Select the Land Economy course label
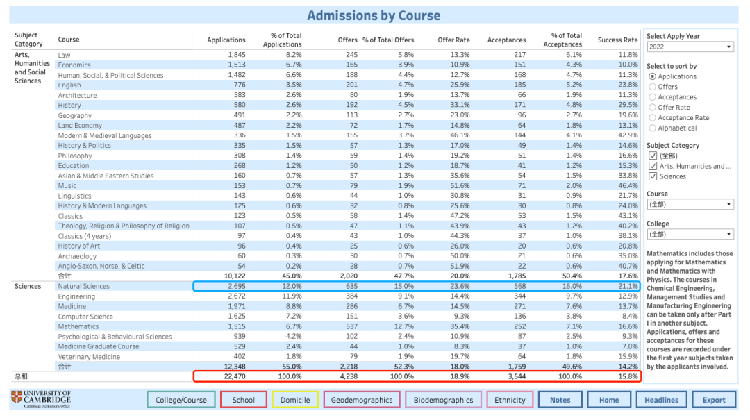The image size is (750, 420). [80, 126]
